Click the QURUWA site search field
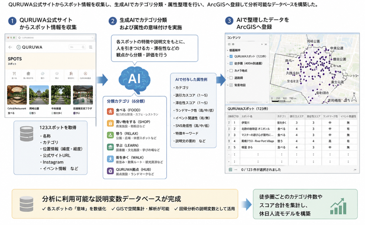The image size is (365, 225). (x=77, y=47)
